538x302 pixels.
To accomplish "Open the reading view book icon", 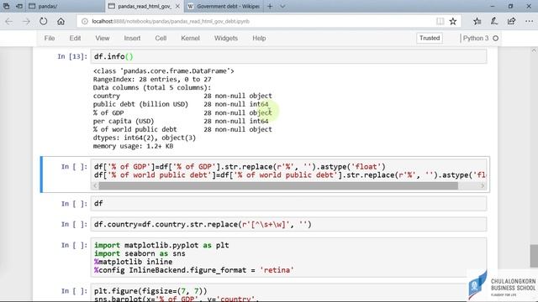I will coord(440,21).
